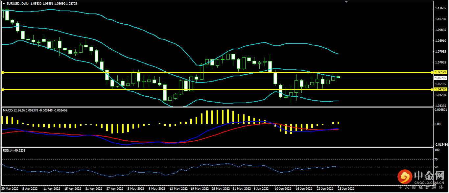Click the 1.08910 price axis value
This screenshot has height=193, width=449.
coord(440,40)
